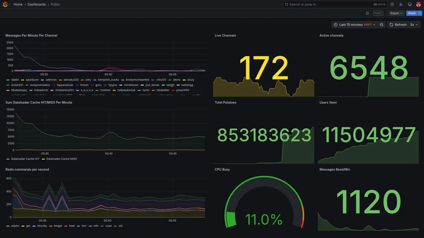Viewport: 424px width, 238px height.
Task: Click the alenakuz03 orange color swatch
Action: 61,80
